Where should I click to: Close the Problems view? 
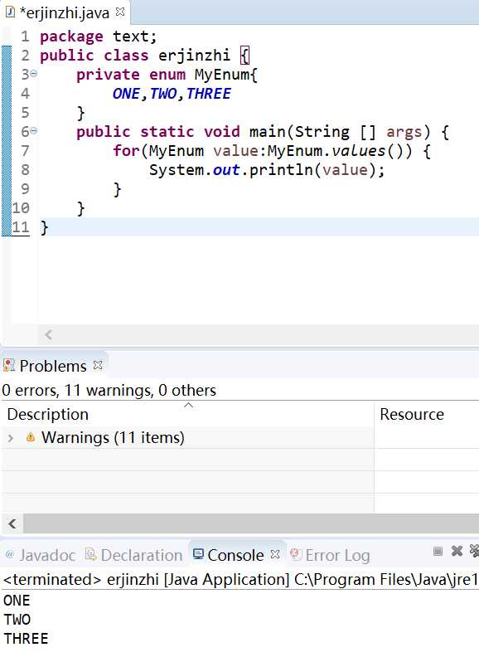[x=98, y=365]
